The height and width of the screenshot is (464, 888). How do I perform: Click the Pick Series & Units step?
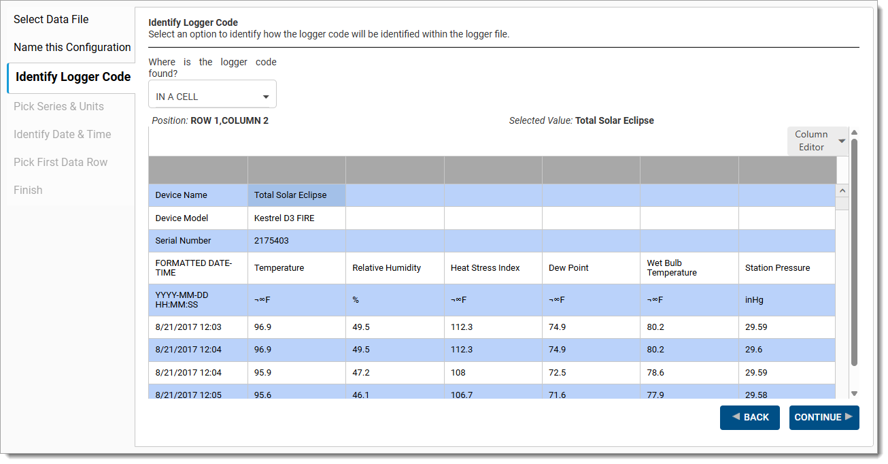(58, 106)
